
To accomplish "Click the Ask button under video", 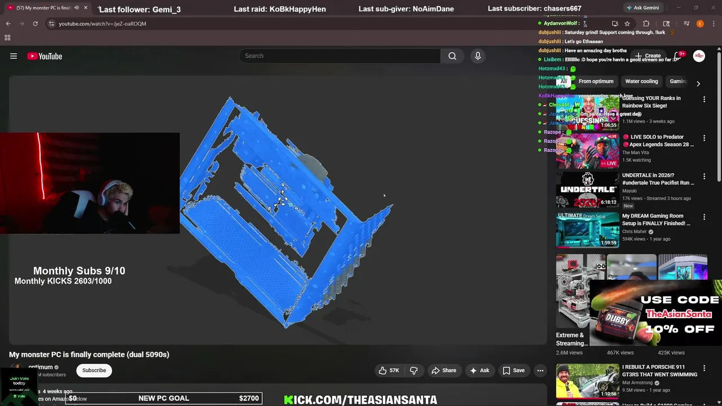I will click(479, 370).
